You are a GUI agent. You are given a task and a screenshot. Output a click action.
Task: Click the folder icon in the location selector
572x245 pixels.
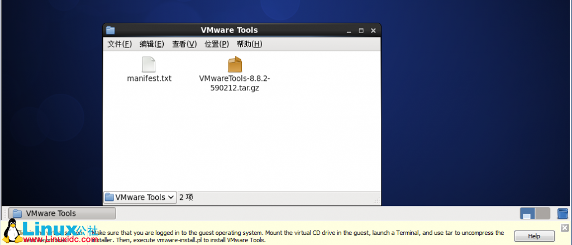click(x=109, y=197)
